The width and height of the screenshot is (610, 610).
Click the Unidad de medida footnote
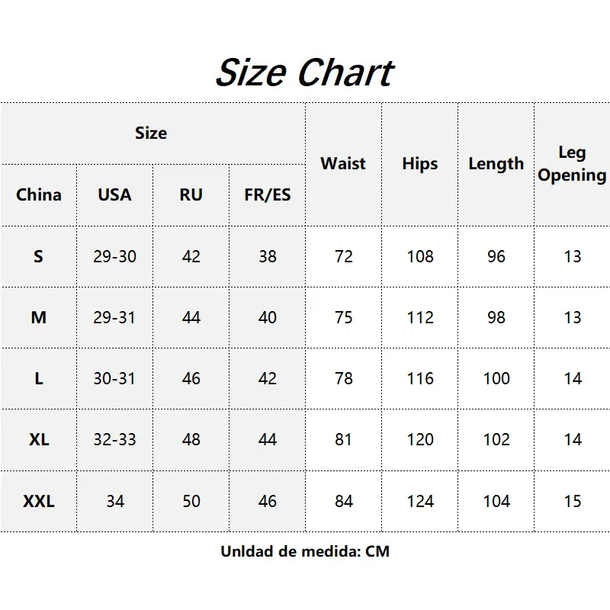pyautogui.click(x=305, y=551)
